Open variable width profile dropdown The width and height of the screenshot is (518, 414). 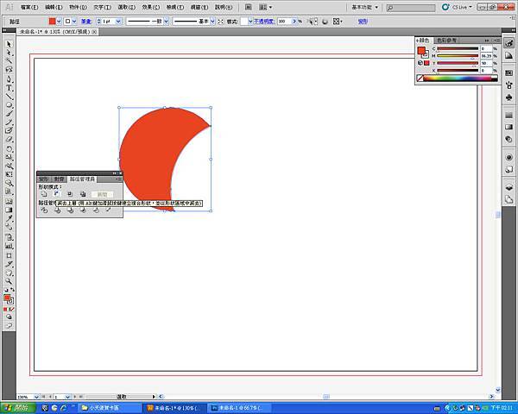click(166, 22)
